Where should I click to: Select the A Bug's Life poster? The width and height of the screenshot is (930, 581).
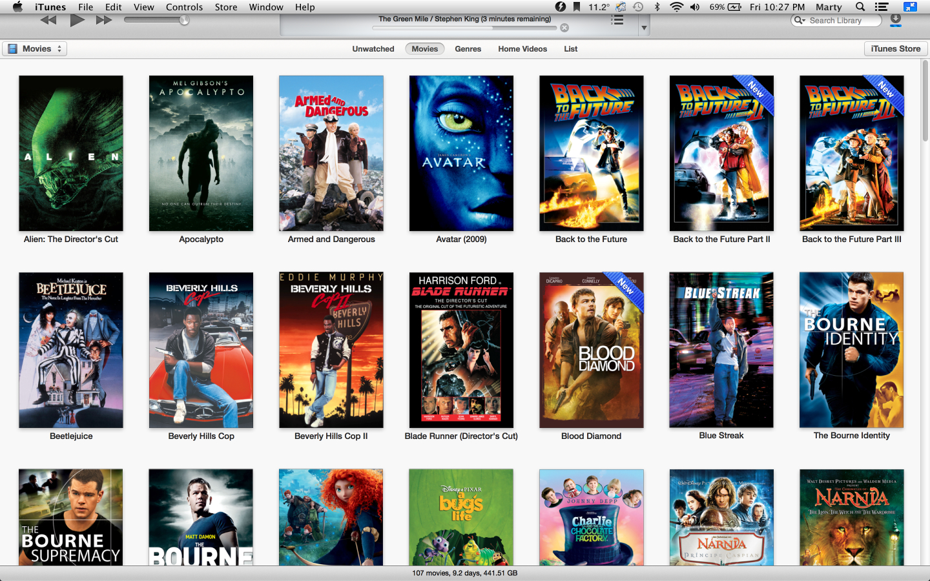click(461, 517)
